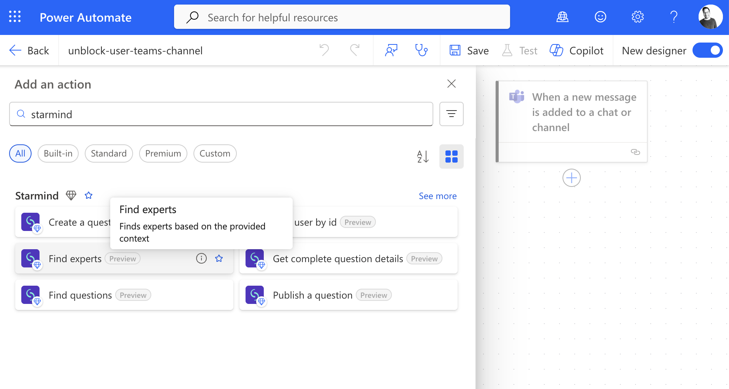Image resolution: width=729 pixels, height=389 pixels.
Task: Open the environments globe icon
Action: (x=563, y=17)
